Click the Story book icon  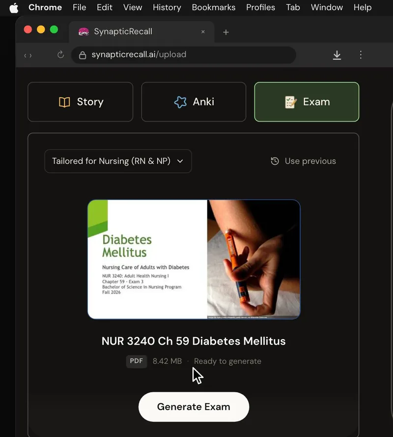pyautogui.click(x=64, y=102)
